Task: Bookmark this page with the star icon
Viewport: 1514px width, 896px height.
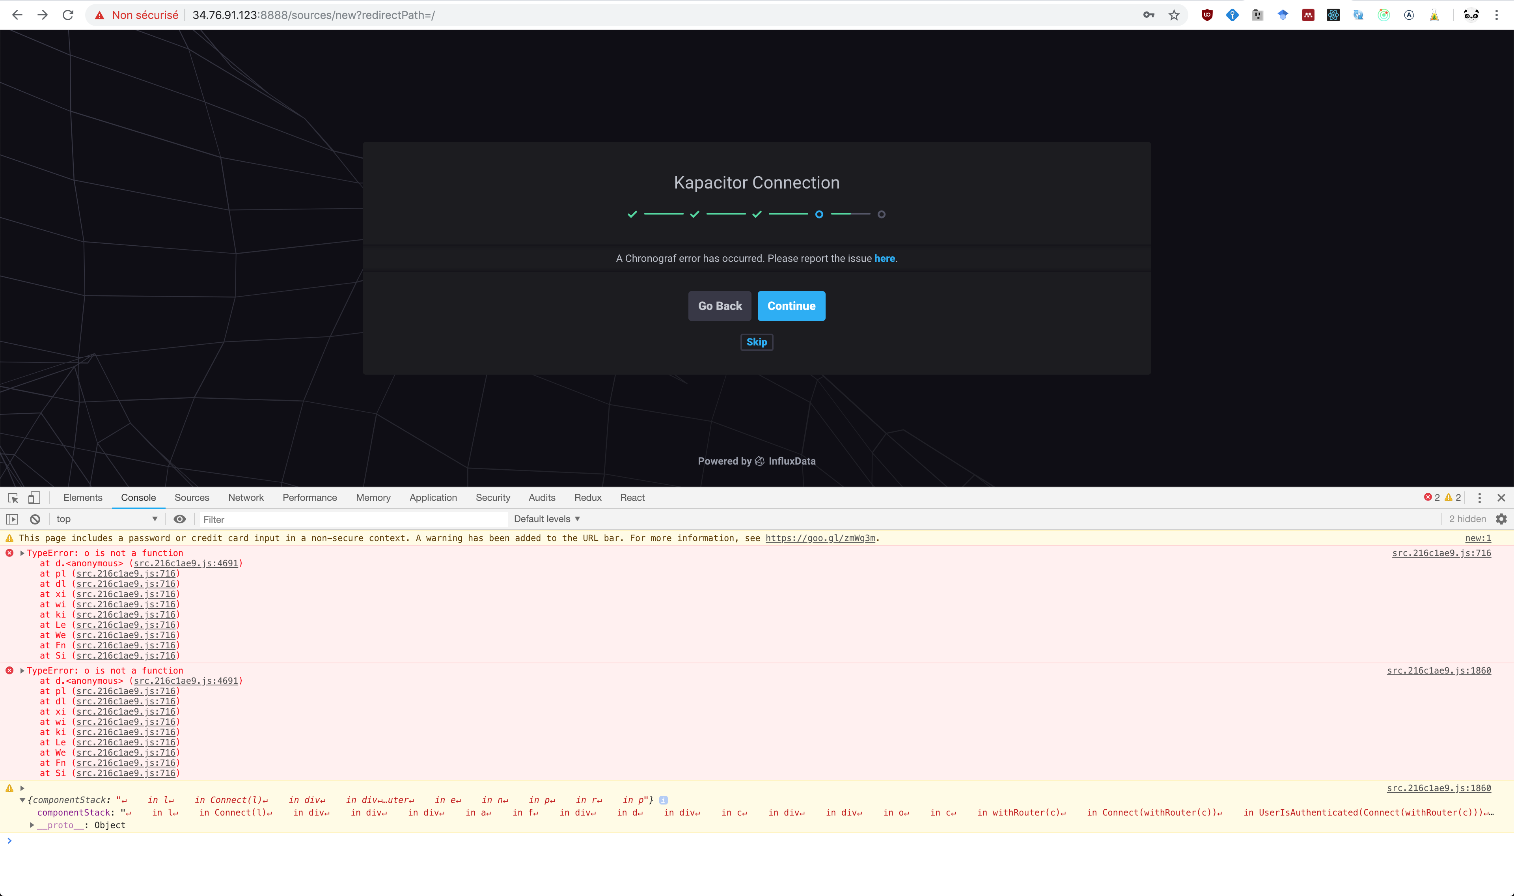Action: [x=1174, y=15]
